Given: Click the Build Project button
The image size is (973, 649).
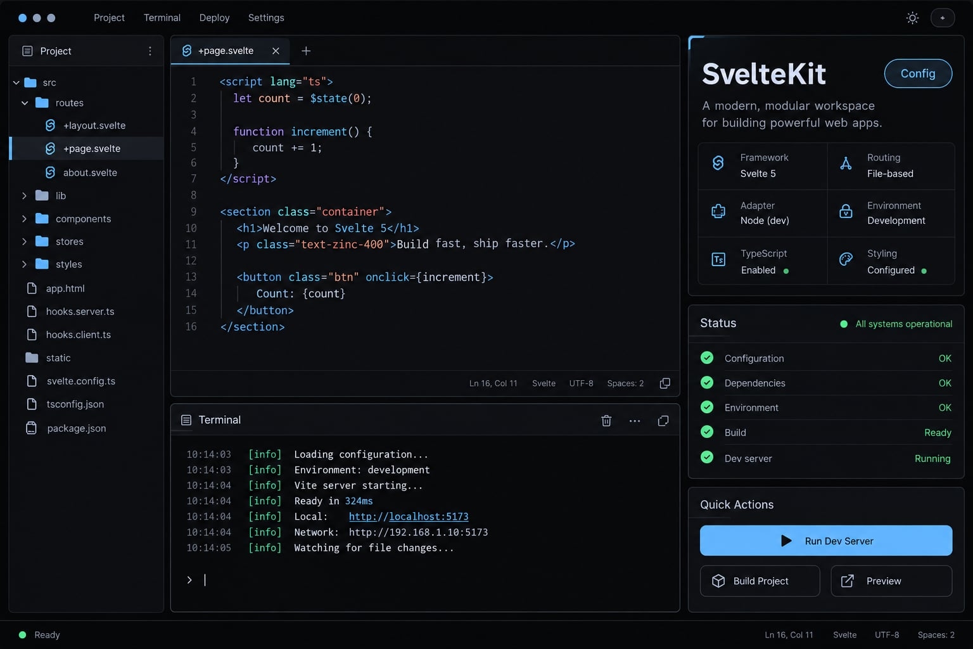Looking at the screenshot, I should (x=760, y=581).
